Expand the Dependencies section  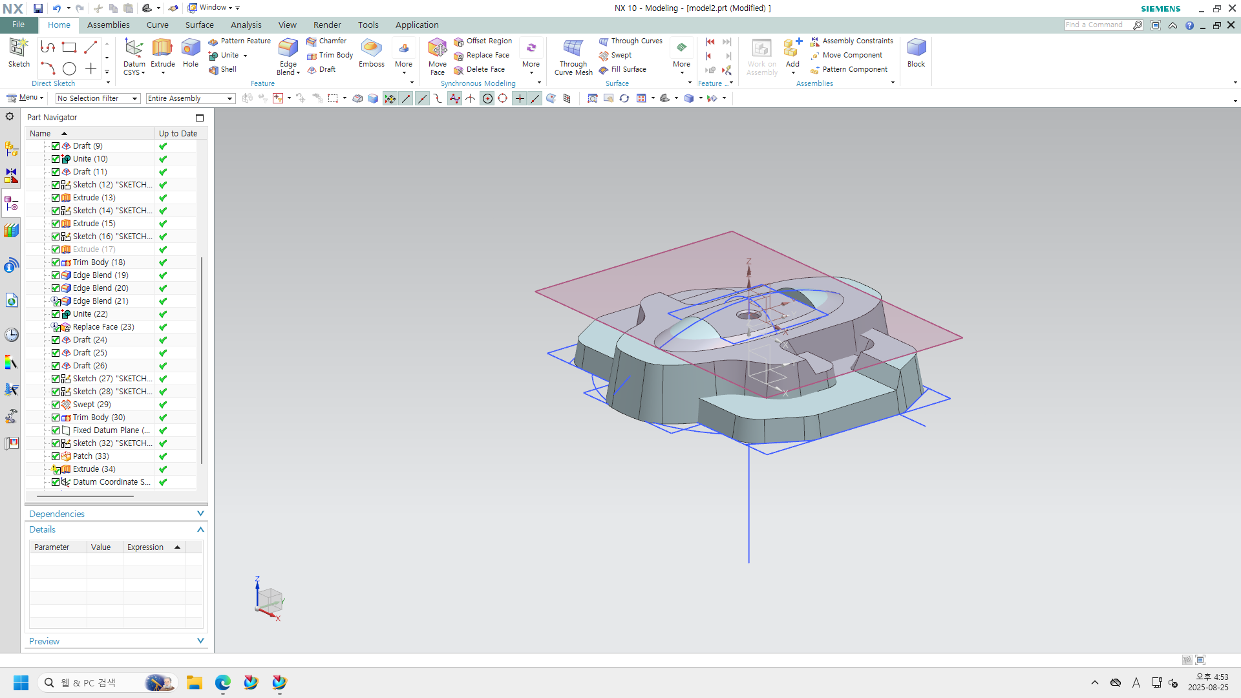(x=200, y=514)
